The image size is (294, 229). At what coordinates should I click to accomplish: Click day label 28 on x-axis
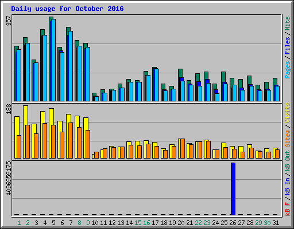coord(250,223)
